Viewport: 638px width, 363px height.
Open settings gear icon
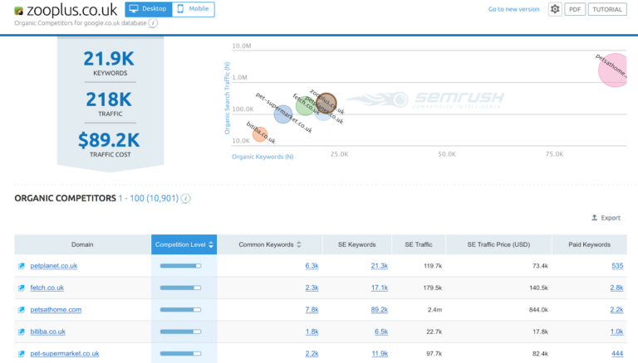coord(555,9)
